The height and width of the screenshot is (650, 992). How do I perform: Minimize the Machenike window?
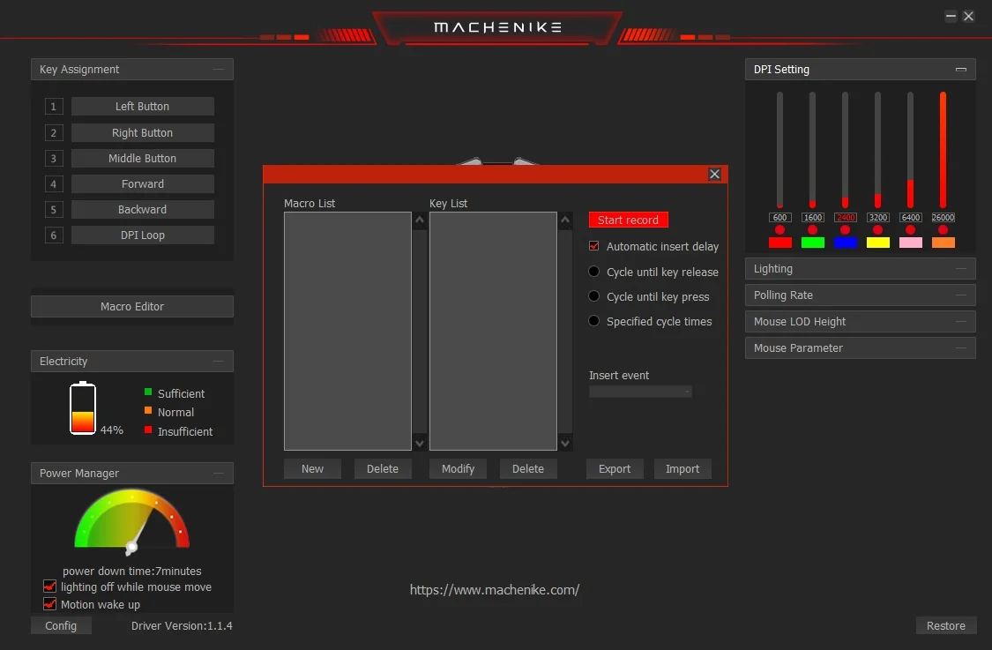pos(951,16)
